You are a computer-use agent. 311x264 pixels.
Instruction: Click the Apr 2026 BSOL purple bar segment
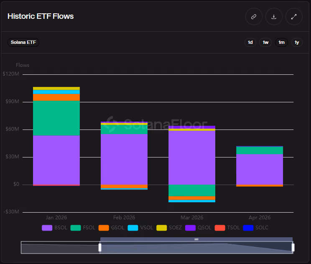click(260, 170)
